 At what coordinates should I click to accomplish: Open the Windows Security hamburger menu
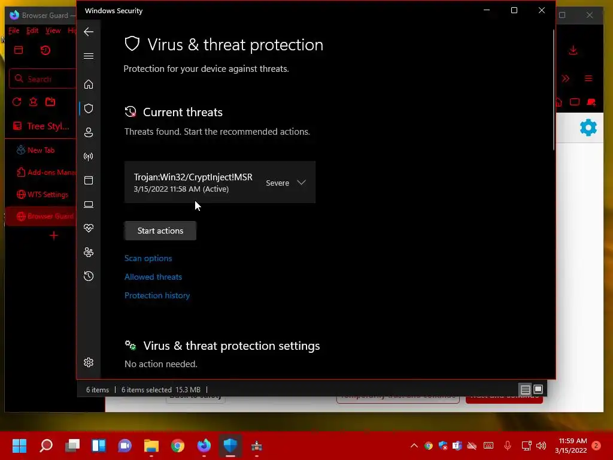[89, 56]
